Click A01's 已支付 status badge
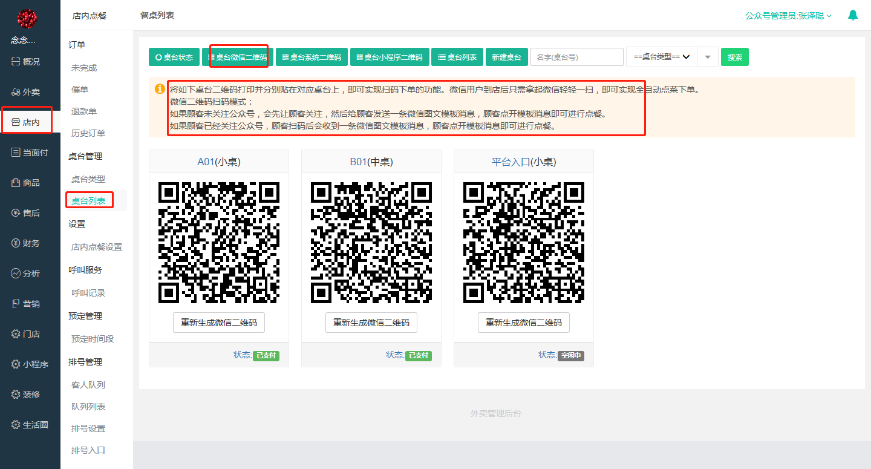The height and width of the screenshot is (469, 871). [266, 356]
